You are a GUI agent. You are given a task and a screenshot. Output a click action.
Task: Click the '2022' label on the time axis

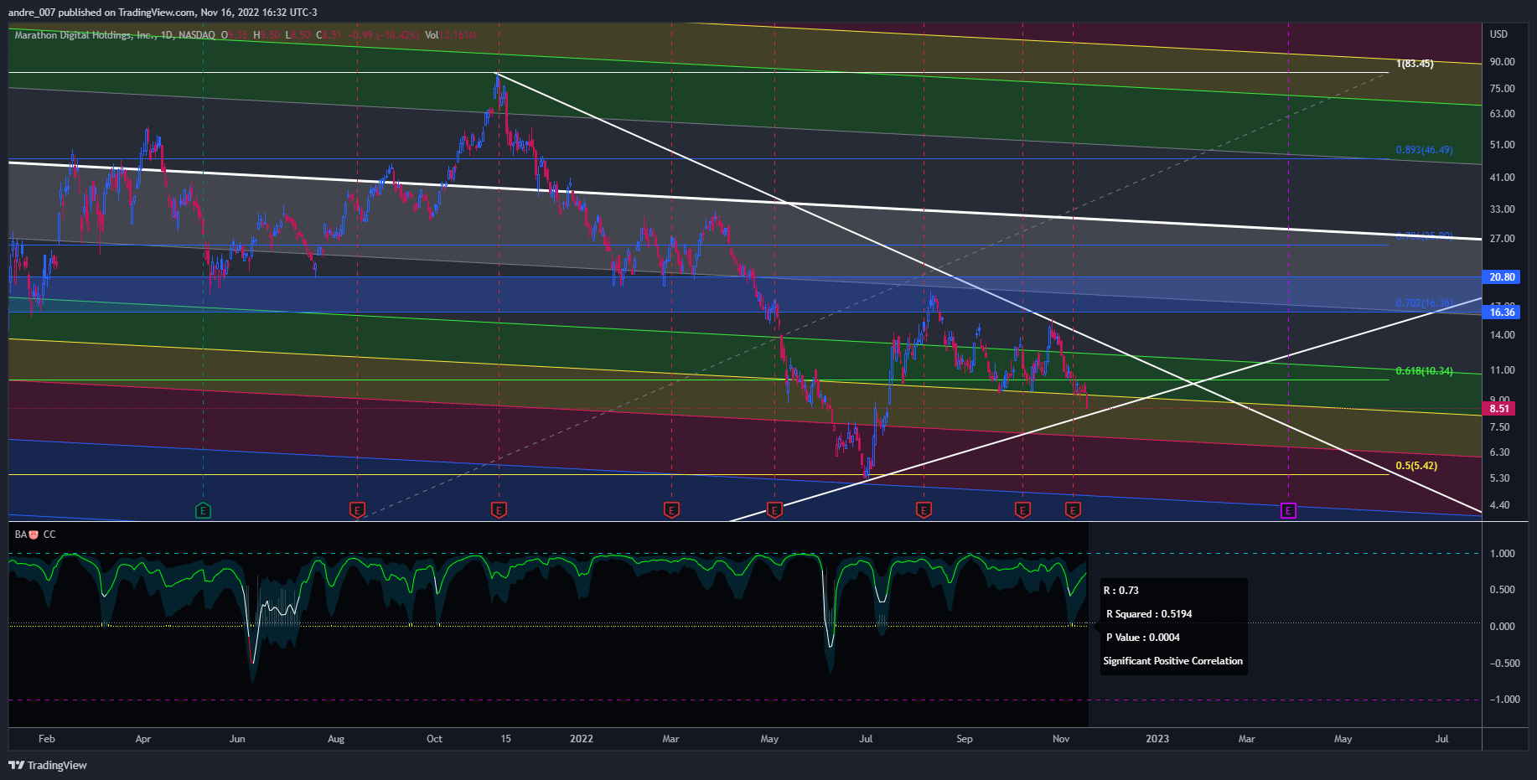point(582,739)
